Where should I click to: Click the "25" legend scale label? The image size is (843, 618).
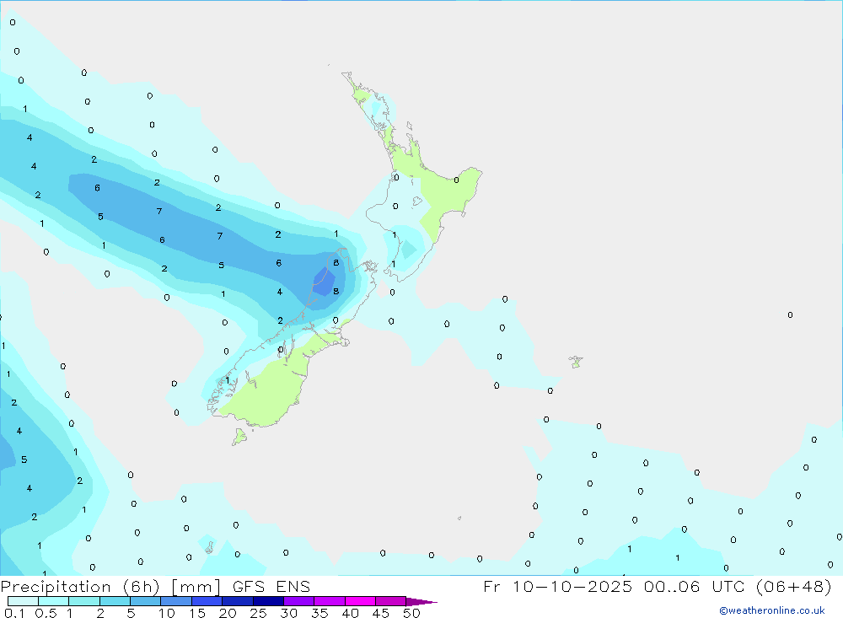coord(258,613)
